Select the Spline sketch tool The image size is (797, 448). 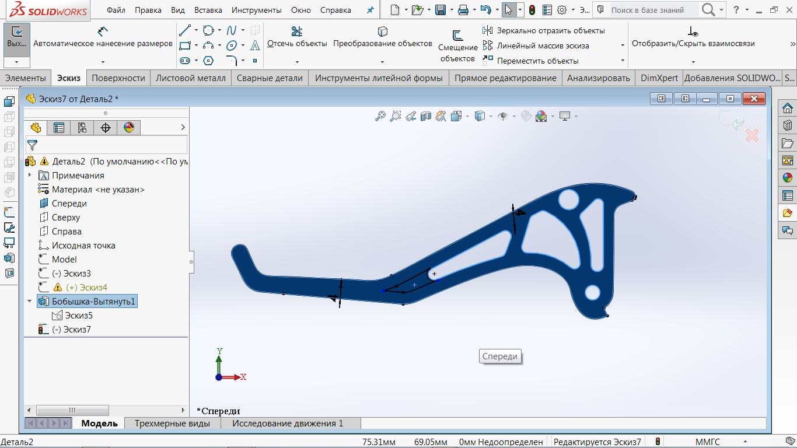tap(232, 30)
